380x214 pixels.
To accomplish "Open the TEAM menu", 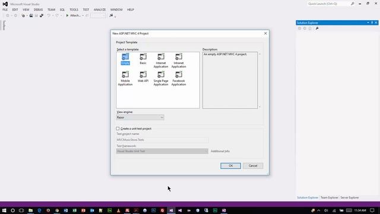I will pos(51,10).
